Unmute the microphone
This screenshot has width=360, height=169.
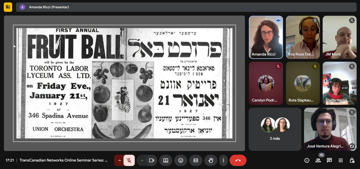coord(129,160)
